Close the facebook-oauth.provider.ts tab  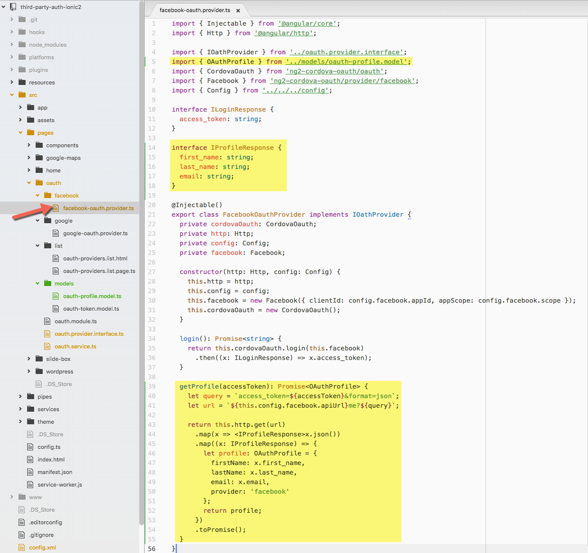tap(238, 11)
